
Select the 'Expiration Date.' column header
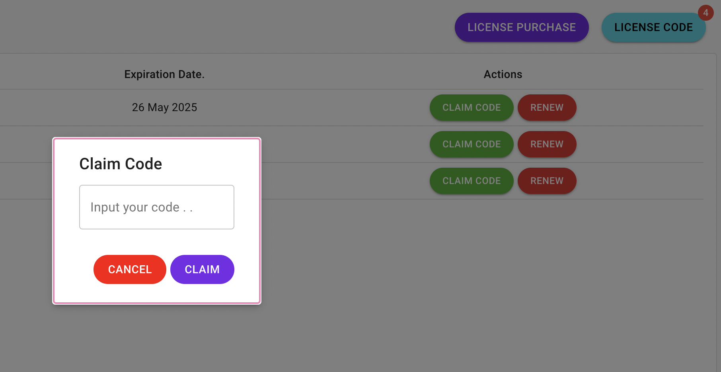click(164, 74)
